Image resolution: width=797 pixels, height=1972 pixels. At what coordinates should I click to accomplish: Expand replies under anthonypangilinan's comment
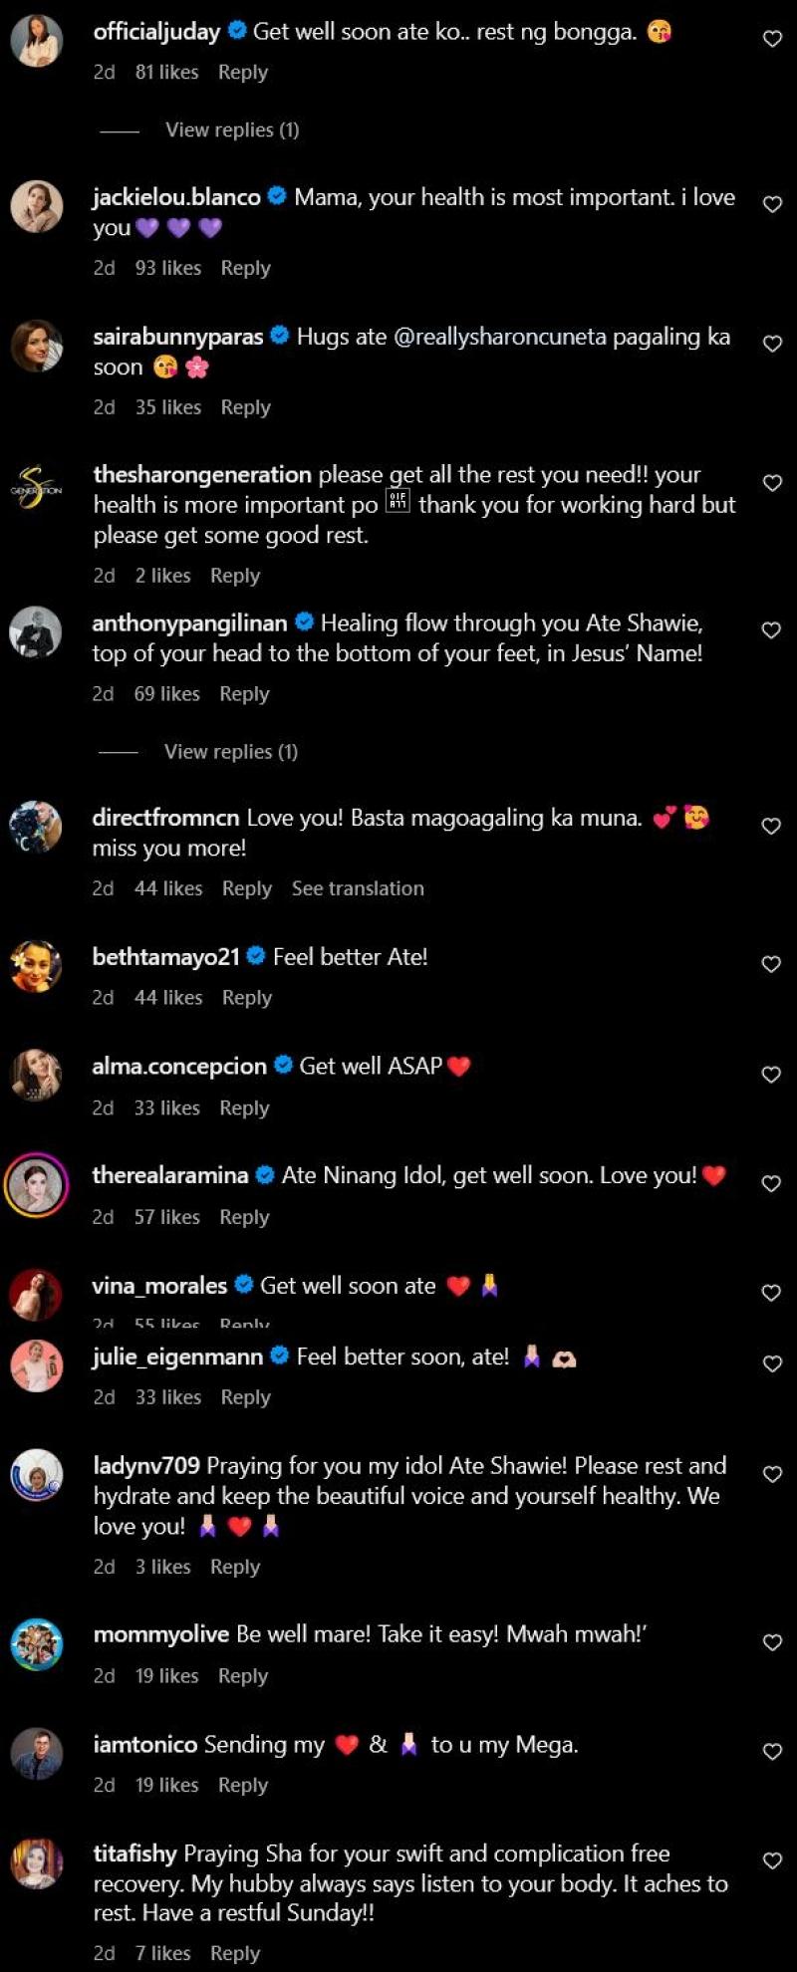(230, 752)
